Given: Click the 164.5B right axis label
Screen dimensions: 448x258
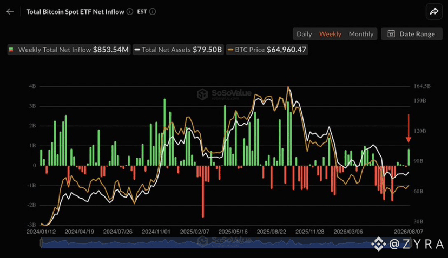Looking at the screenshot, I should tap(422, 86).
